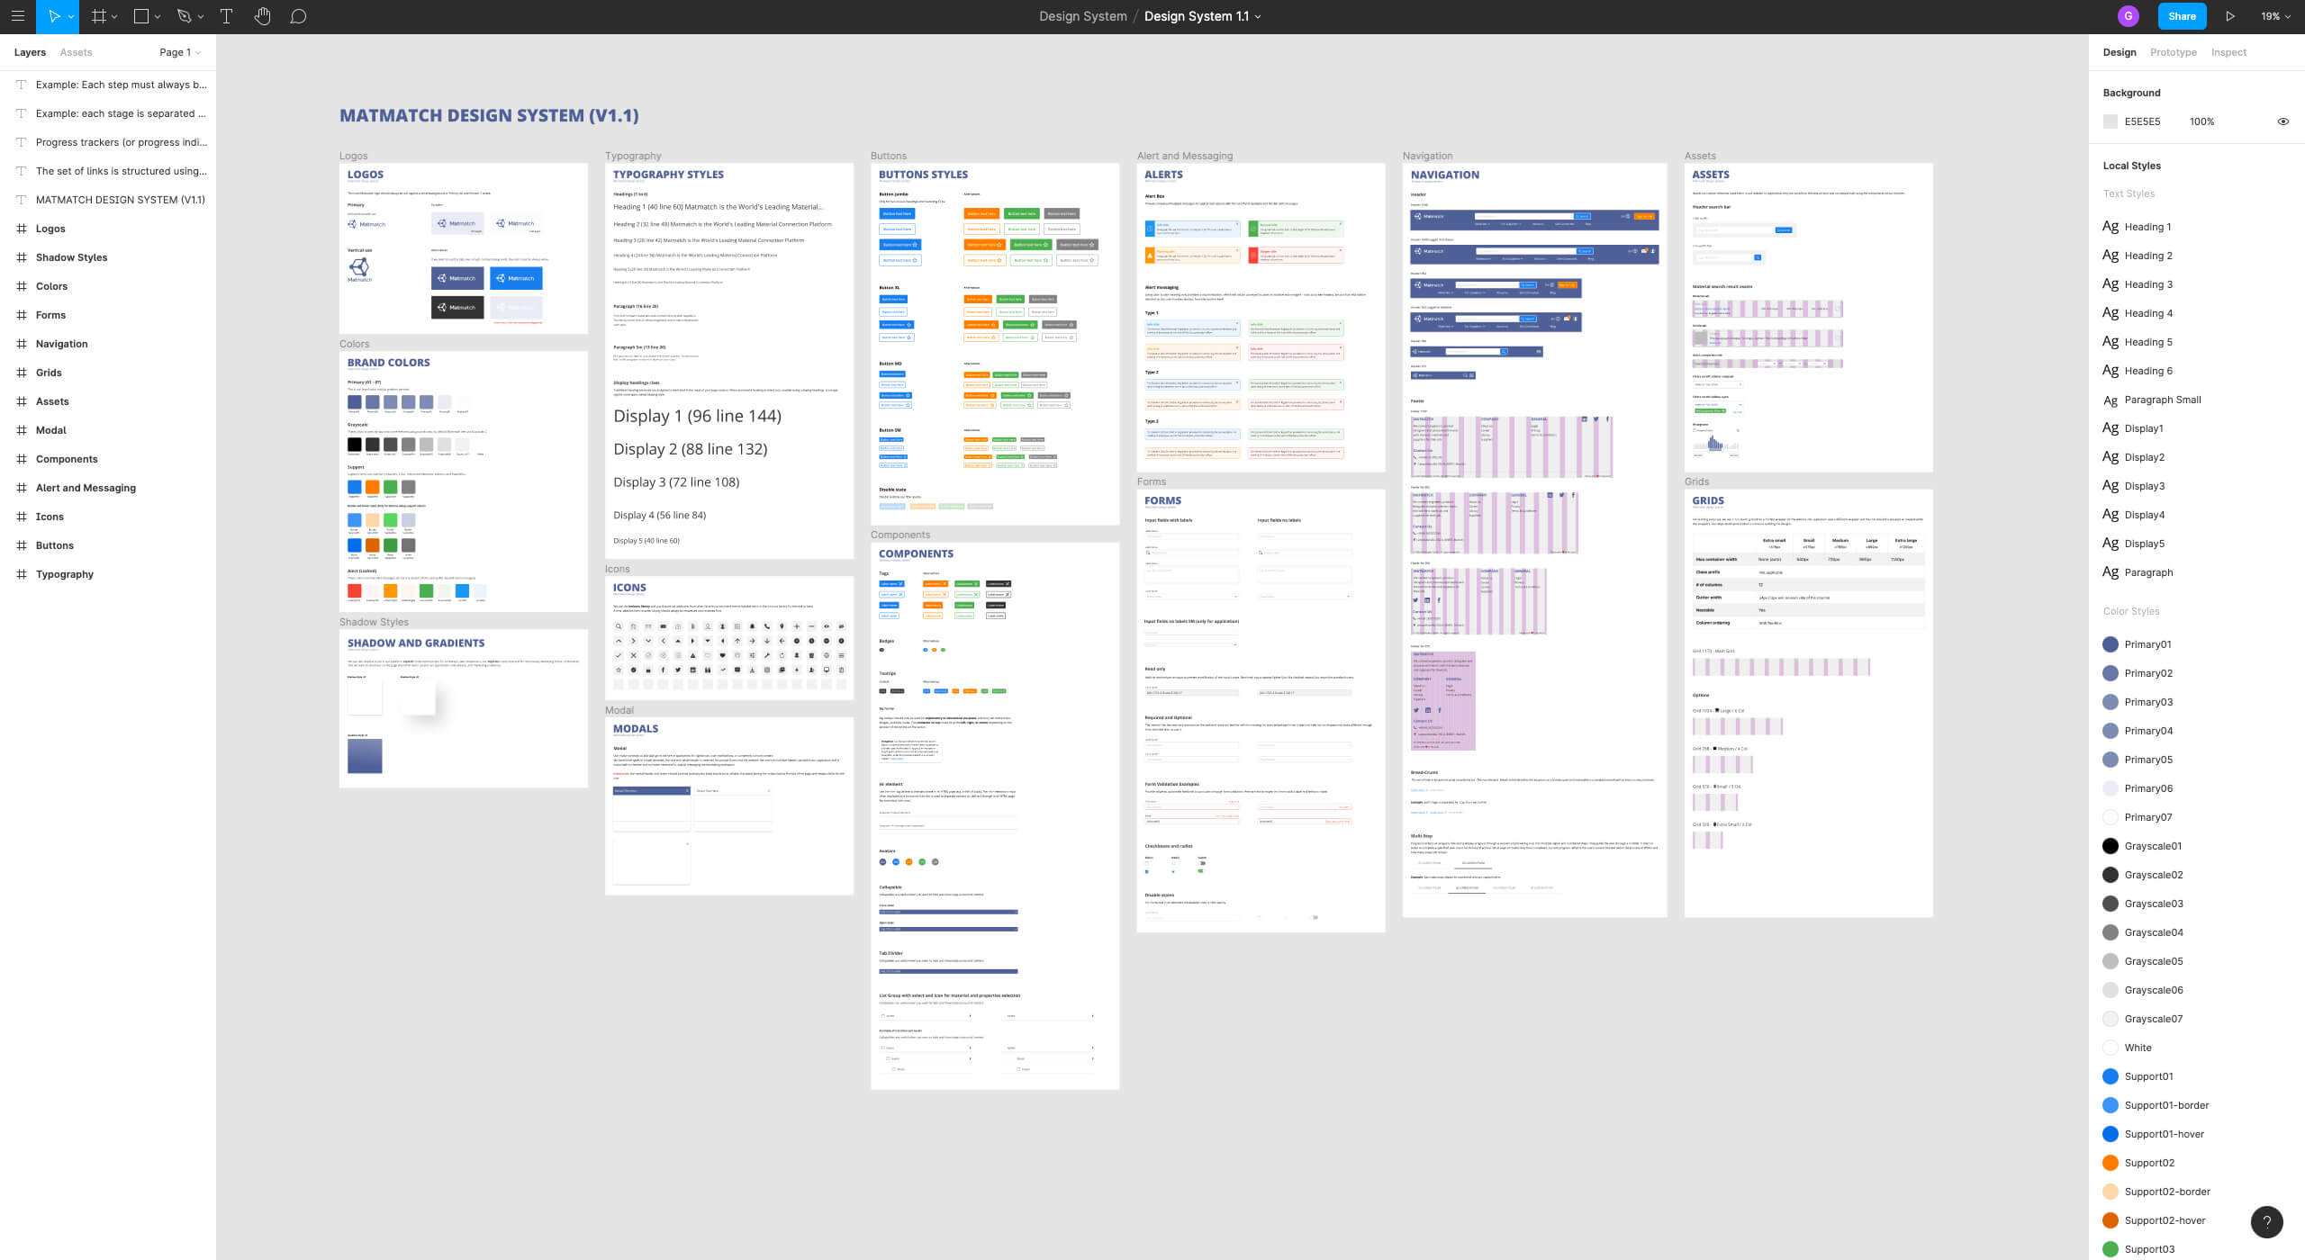Click the BRAND COLORS frame on canvas
Screen dimensions: 2305x1260
[463, 481]
